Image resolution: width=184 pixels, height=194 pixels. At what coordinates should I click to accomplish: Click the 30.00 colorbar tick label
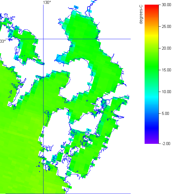(x=166, y=5)
